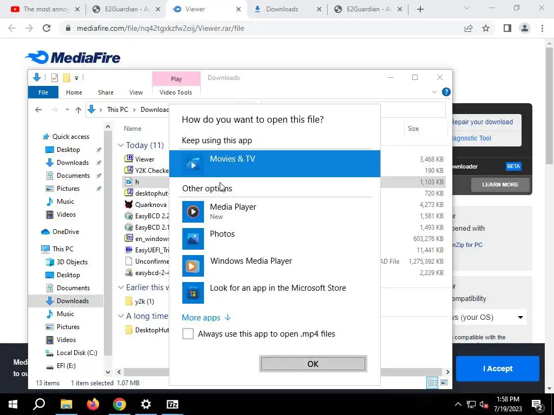This screenshot has height=415, width=554.
Task: Open Explorer File menu
Action: [x=43, y=92]
